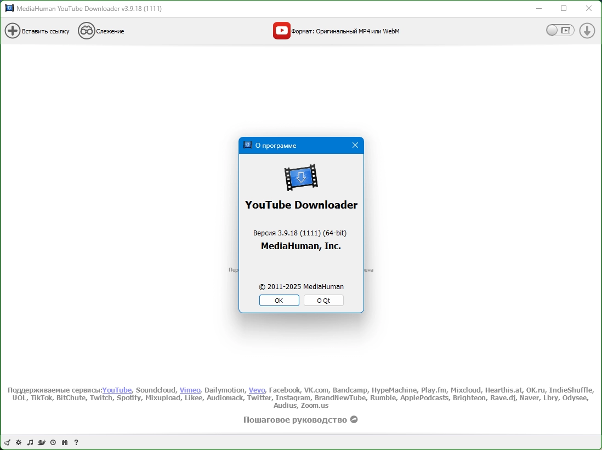Open the Пошаговое руководство link

(295, 420)
